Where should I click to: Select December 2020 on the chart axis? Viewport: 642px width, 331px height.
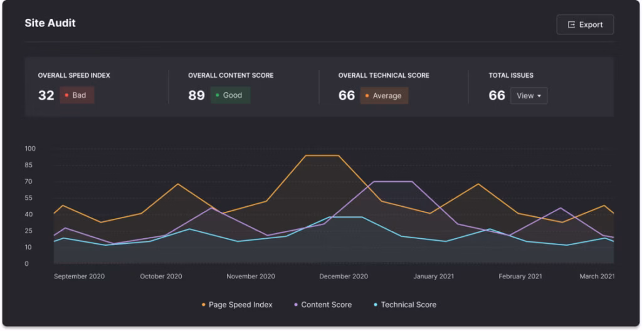tap(344, 276)
